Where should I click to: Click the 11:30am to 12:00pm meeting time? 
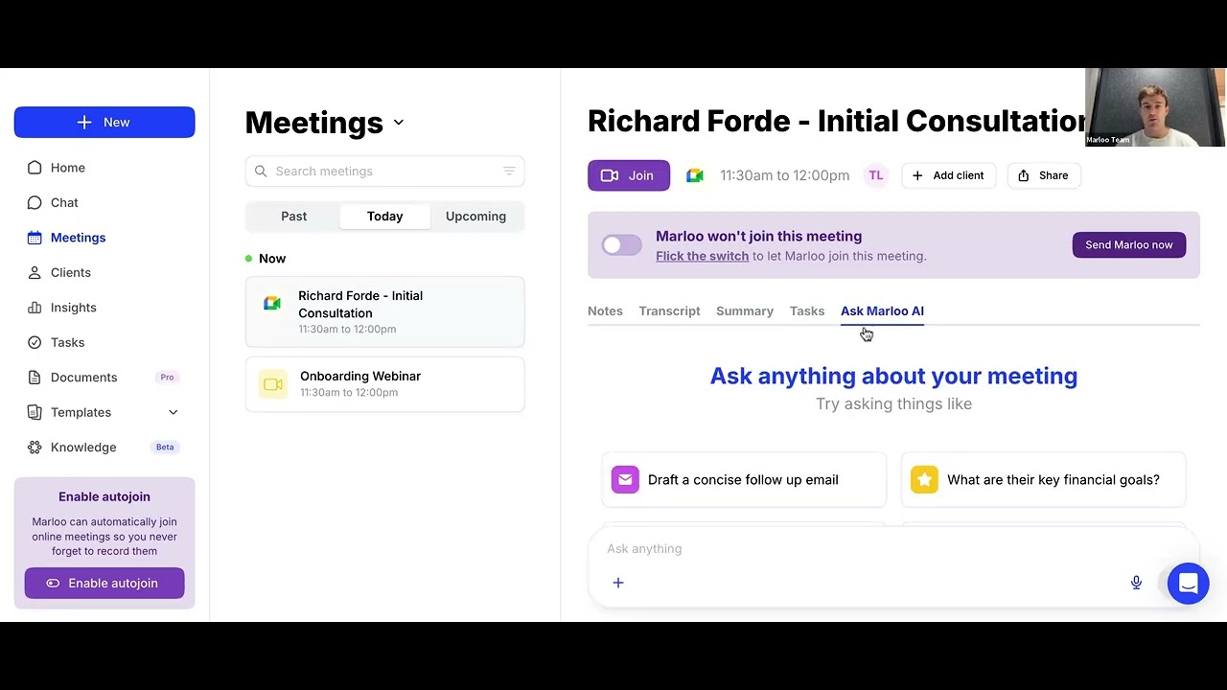click(784, 175)
